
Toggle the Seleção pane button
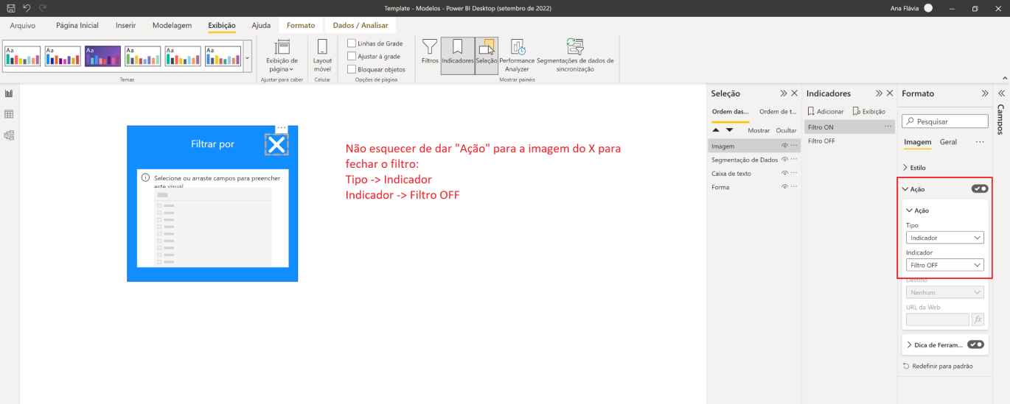coord(487,55)
